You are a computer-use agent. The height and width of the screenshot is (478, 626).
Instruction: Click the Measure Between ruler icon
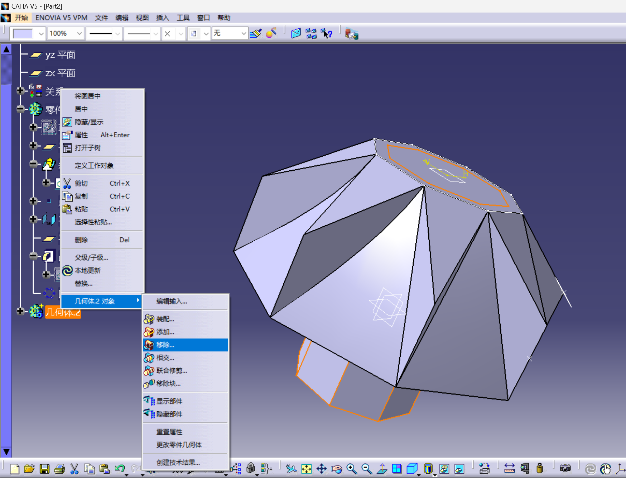point(509,469)
